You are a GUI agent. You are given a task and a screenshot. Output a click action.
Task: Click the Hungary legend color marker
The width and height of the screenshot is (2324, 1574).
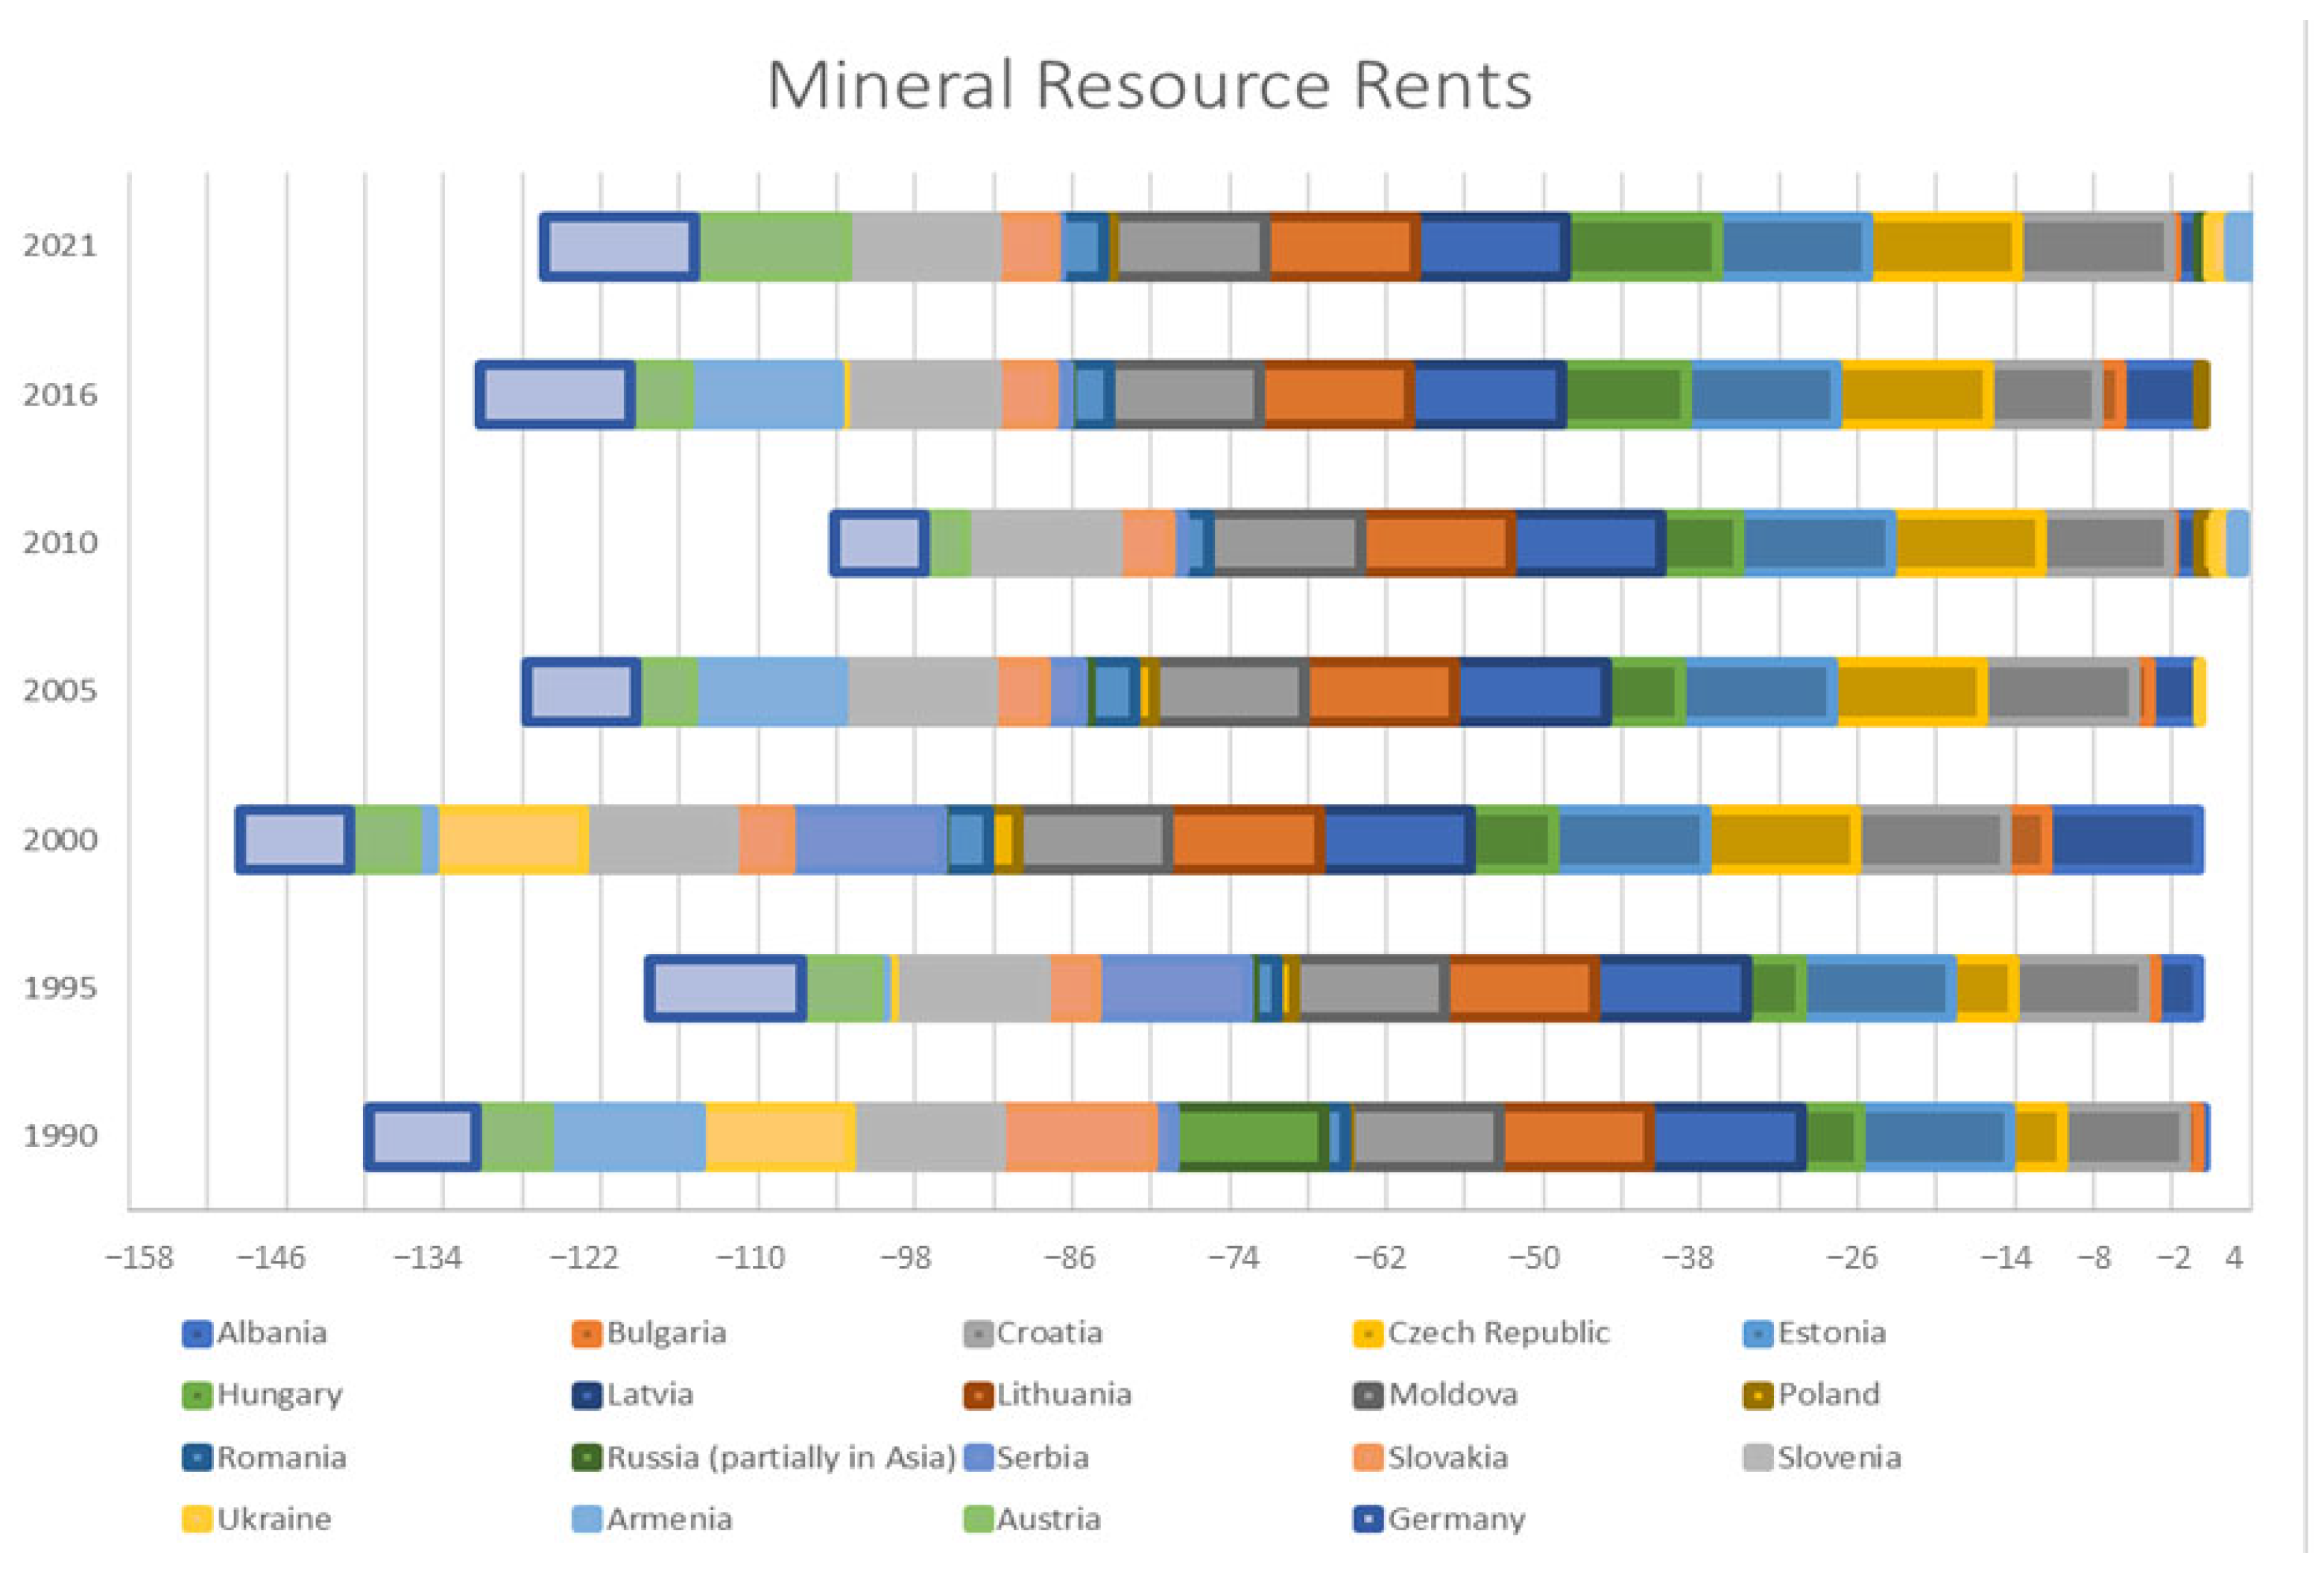[197, 1395]
